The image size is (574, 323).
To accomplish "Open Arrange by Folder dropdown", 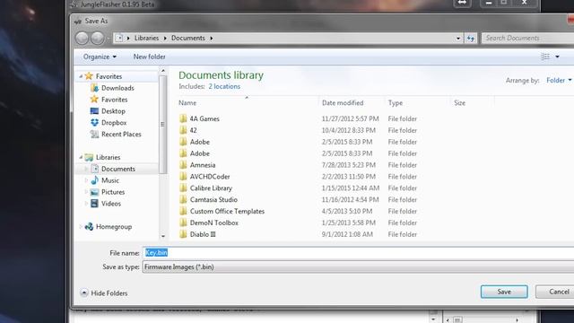I will pos(559,80).
